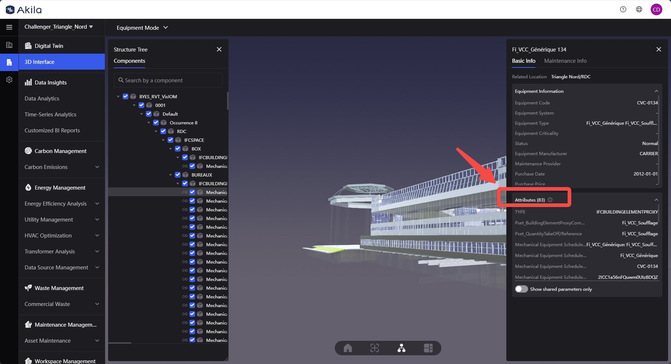Image resolution: width=671 pixels, height=364 pixels.
Task: Click the structure tree icon in bottom toolbar
Action: point(402,348)
